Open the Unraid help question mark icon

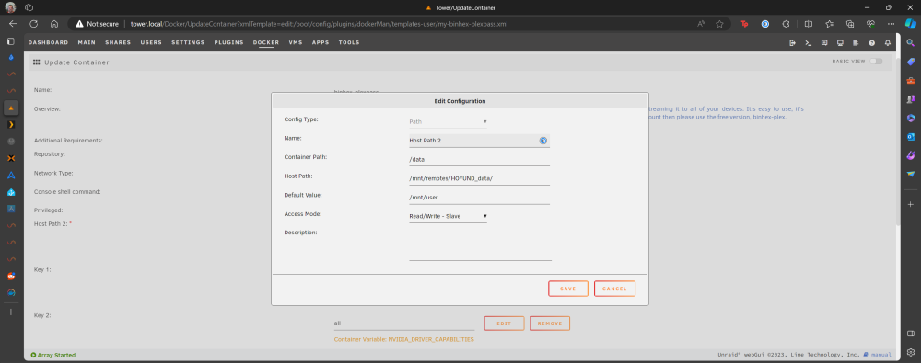[x=871, y=43]
